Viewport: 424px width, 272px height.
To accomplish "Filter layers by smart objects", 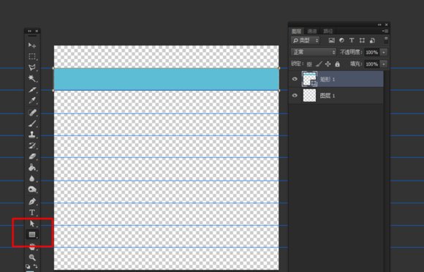I will [372, 40].
